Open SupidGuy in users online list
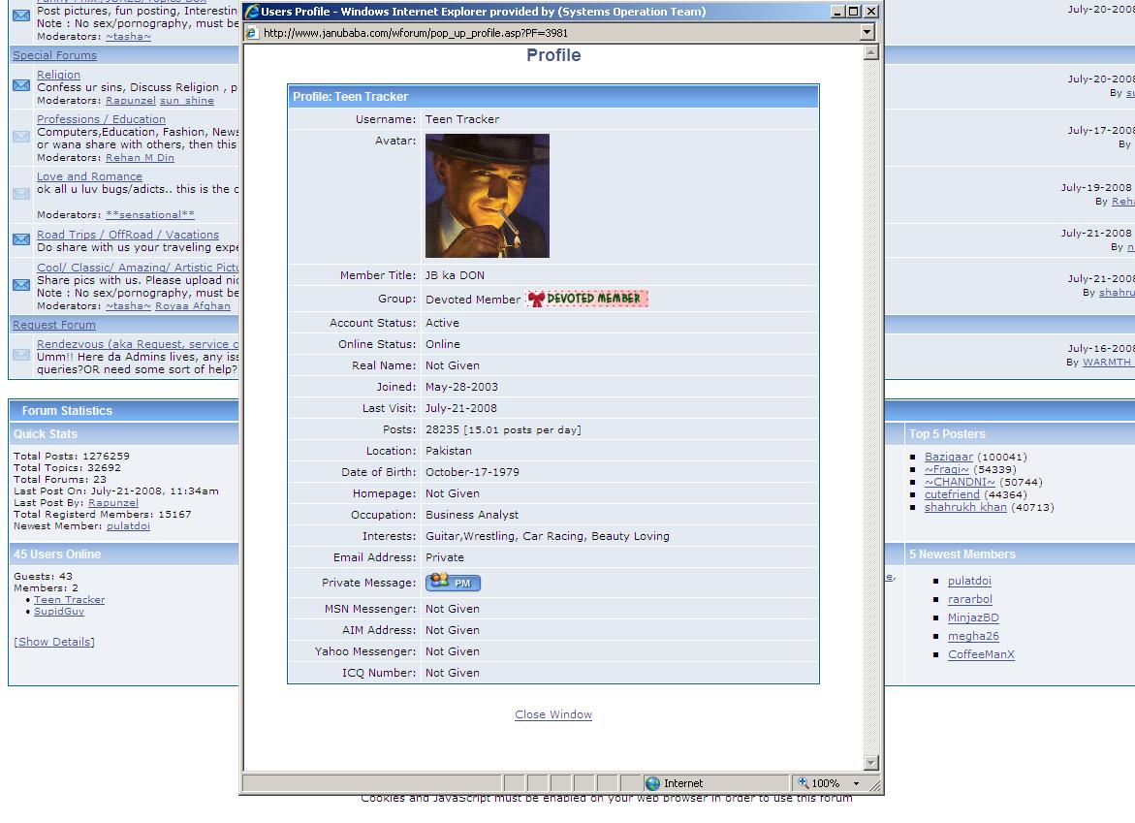Viewport: 1135px width, 823px height. point(59,611)
